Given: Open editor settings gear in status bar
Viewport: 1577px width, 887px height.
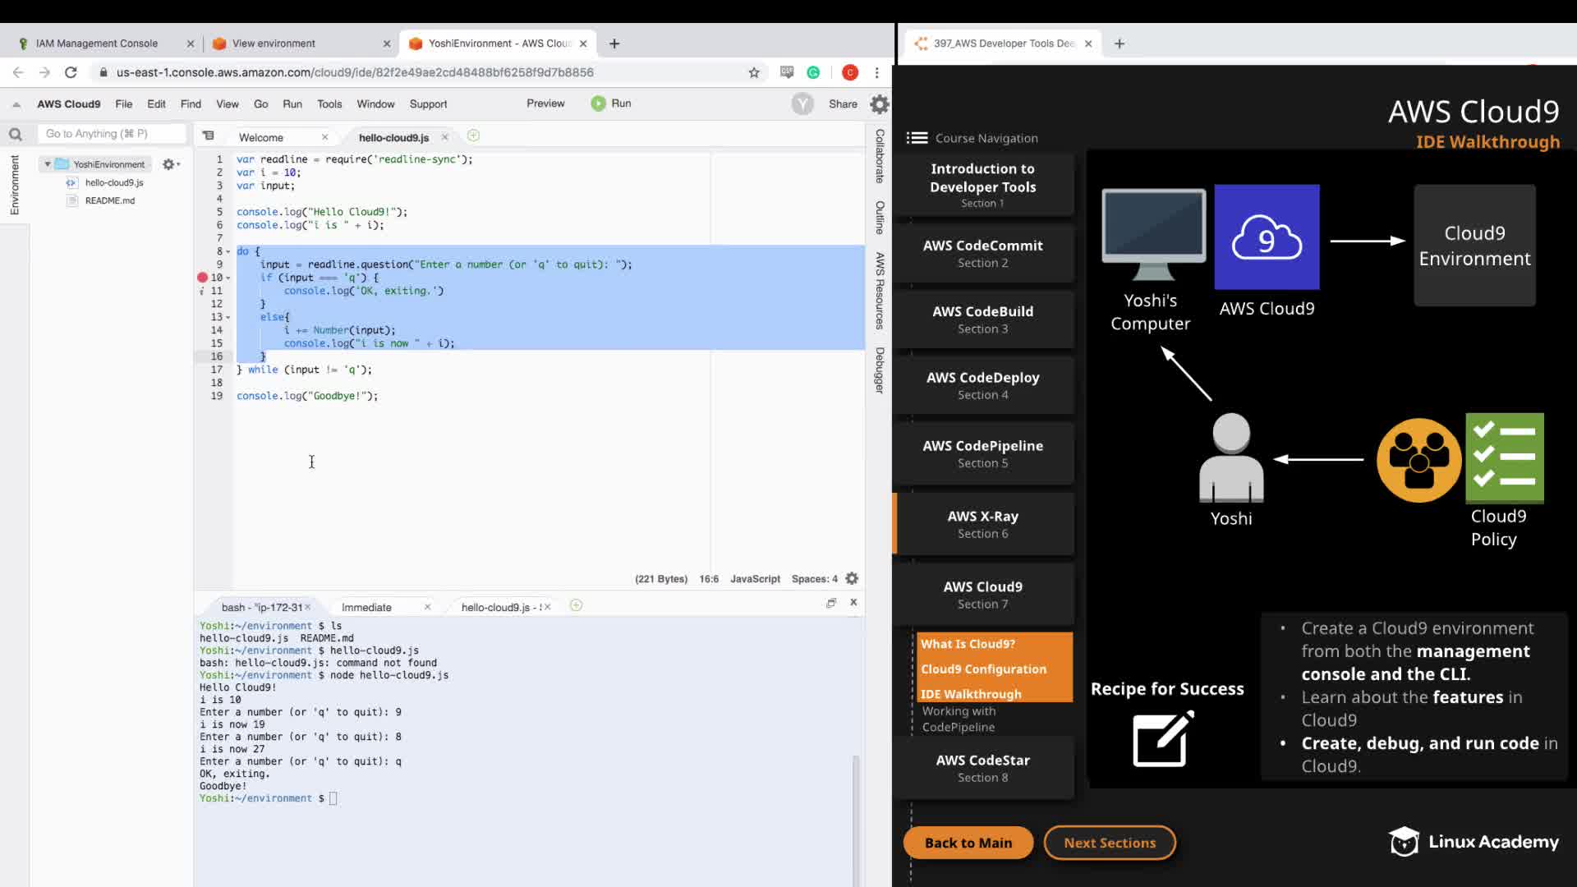Looking at the screenshot, I should pos(852,579).
